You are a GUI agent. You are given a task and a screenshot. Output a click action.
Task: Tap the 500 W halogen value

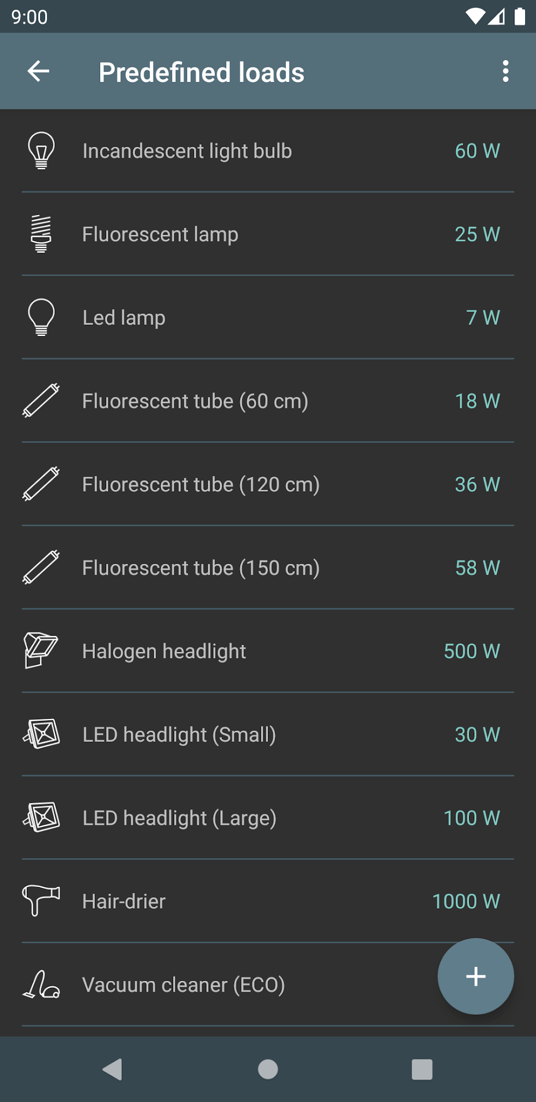click(472, 651)
